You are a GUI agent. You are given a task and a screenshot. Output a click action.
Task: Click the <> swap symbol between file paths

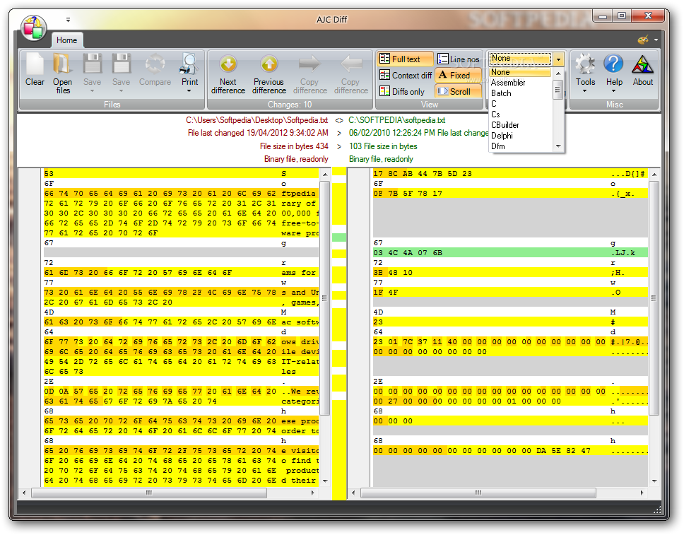coord(339,120)
